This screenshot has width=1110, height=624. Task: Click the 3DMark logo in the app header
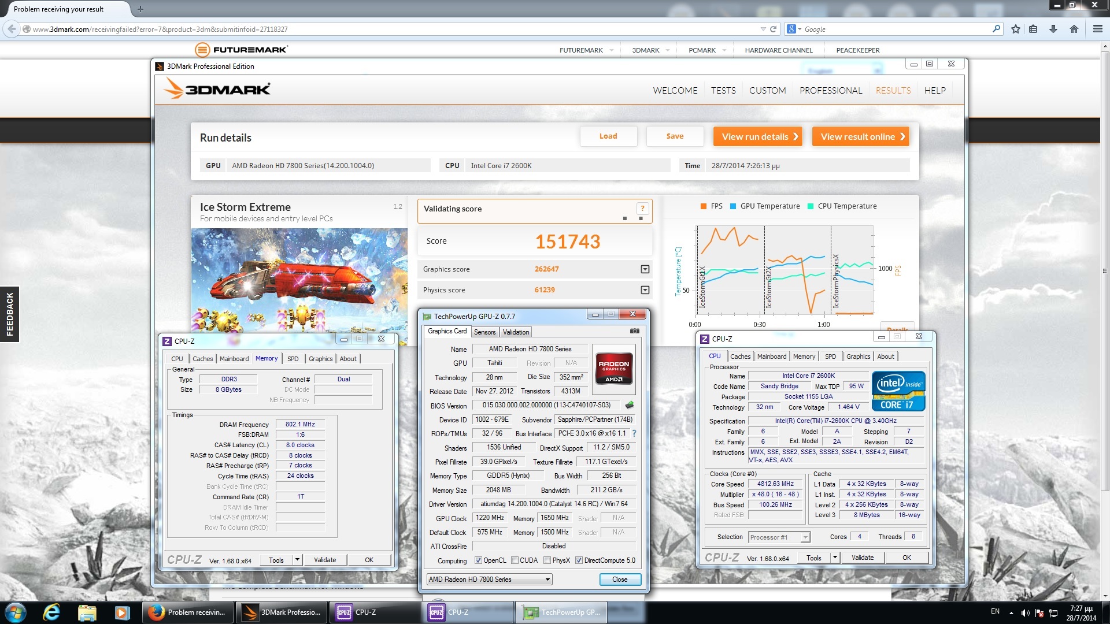[217, 90]
